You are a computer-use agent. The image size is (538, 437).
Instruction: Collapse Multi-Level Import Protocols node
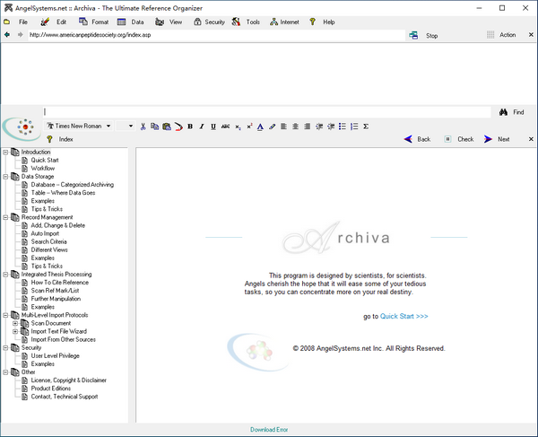pyautogui.click(x=5, y=315)
